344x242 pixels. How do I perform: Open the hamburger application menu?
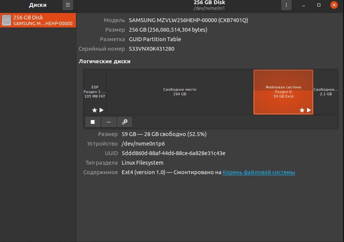pos(68,5)
